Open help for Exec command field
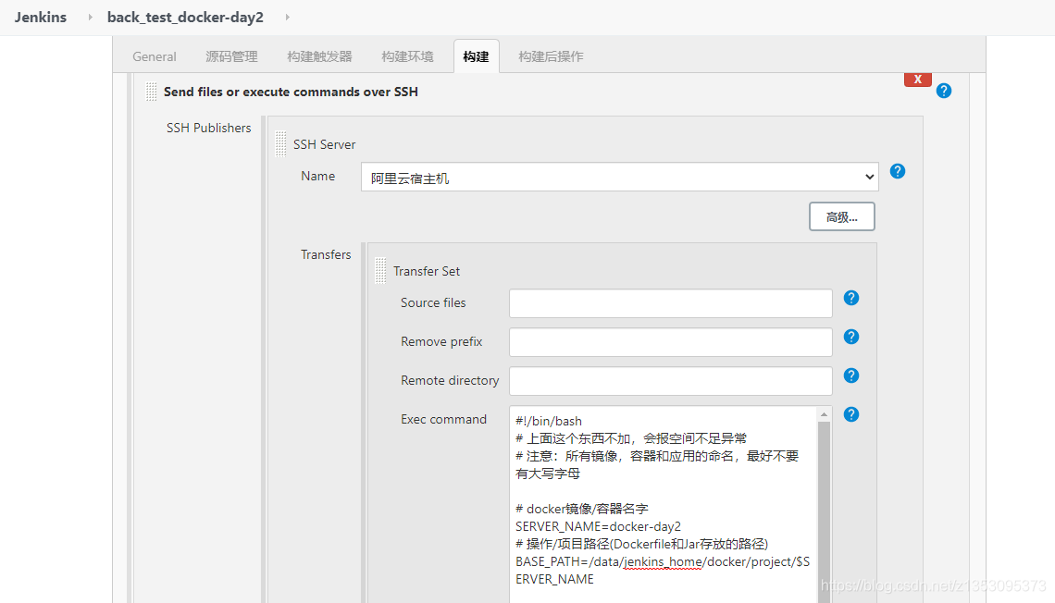This screenshot has width=1055, height=603. pyautogui.click(x=851, y=414)
